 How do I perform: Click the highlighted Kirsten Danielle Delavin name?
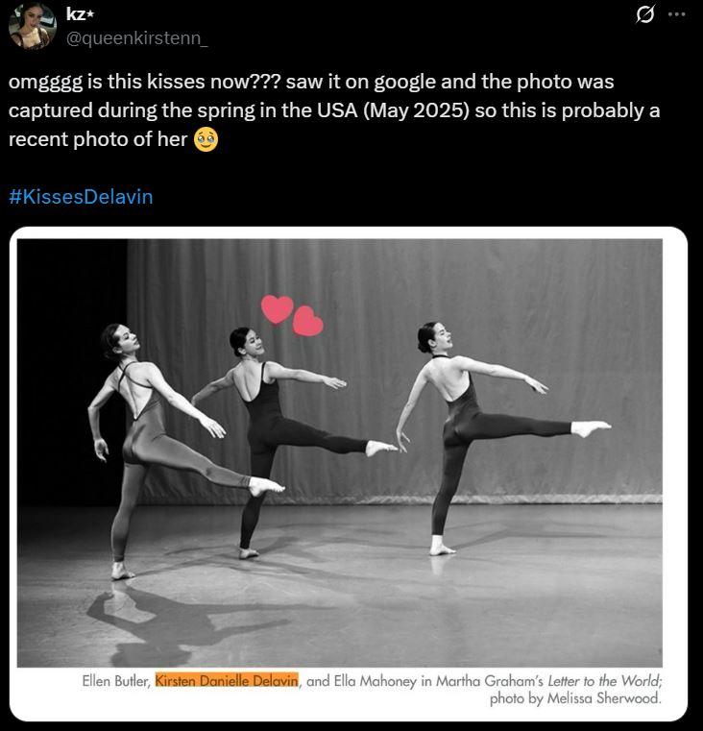pos(227,681)
